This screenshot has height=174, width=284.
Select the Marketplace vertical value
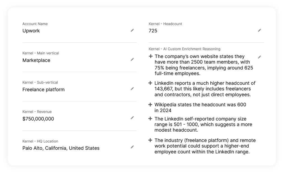(x=36, y=60)
